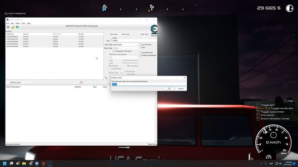Click the scan Value input field

[135, 41]
